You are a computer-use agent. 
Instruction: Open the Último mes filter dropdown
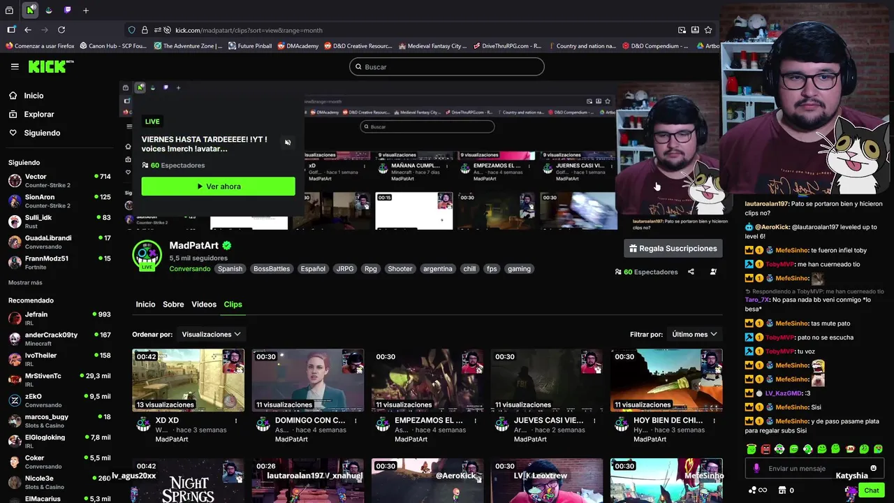tap(694, 335)
